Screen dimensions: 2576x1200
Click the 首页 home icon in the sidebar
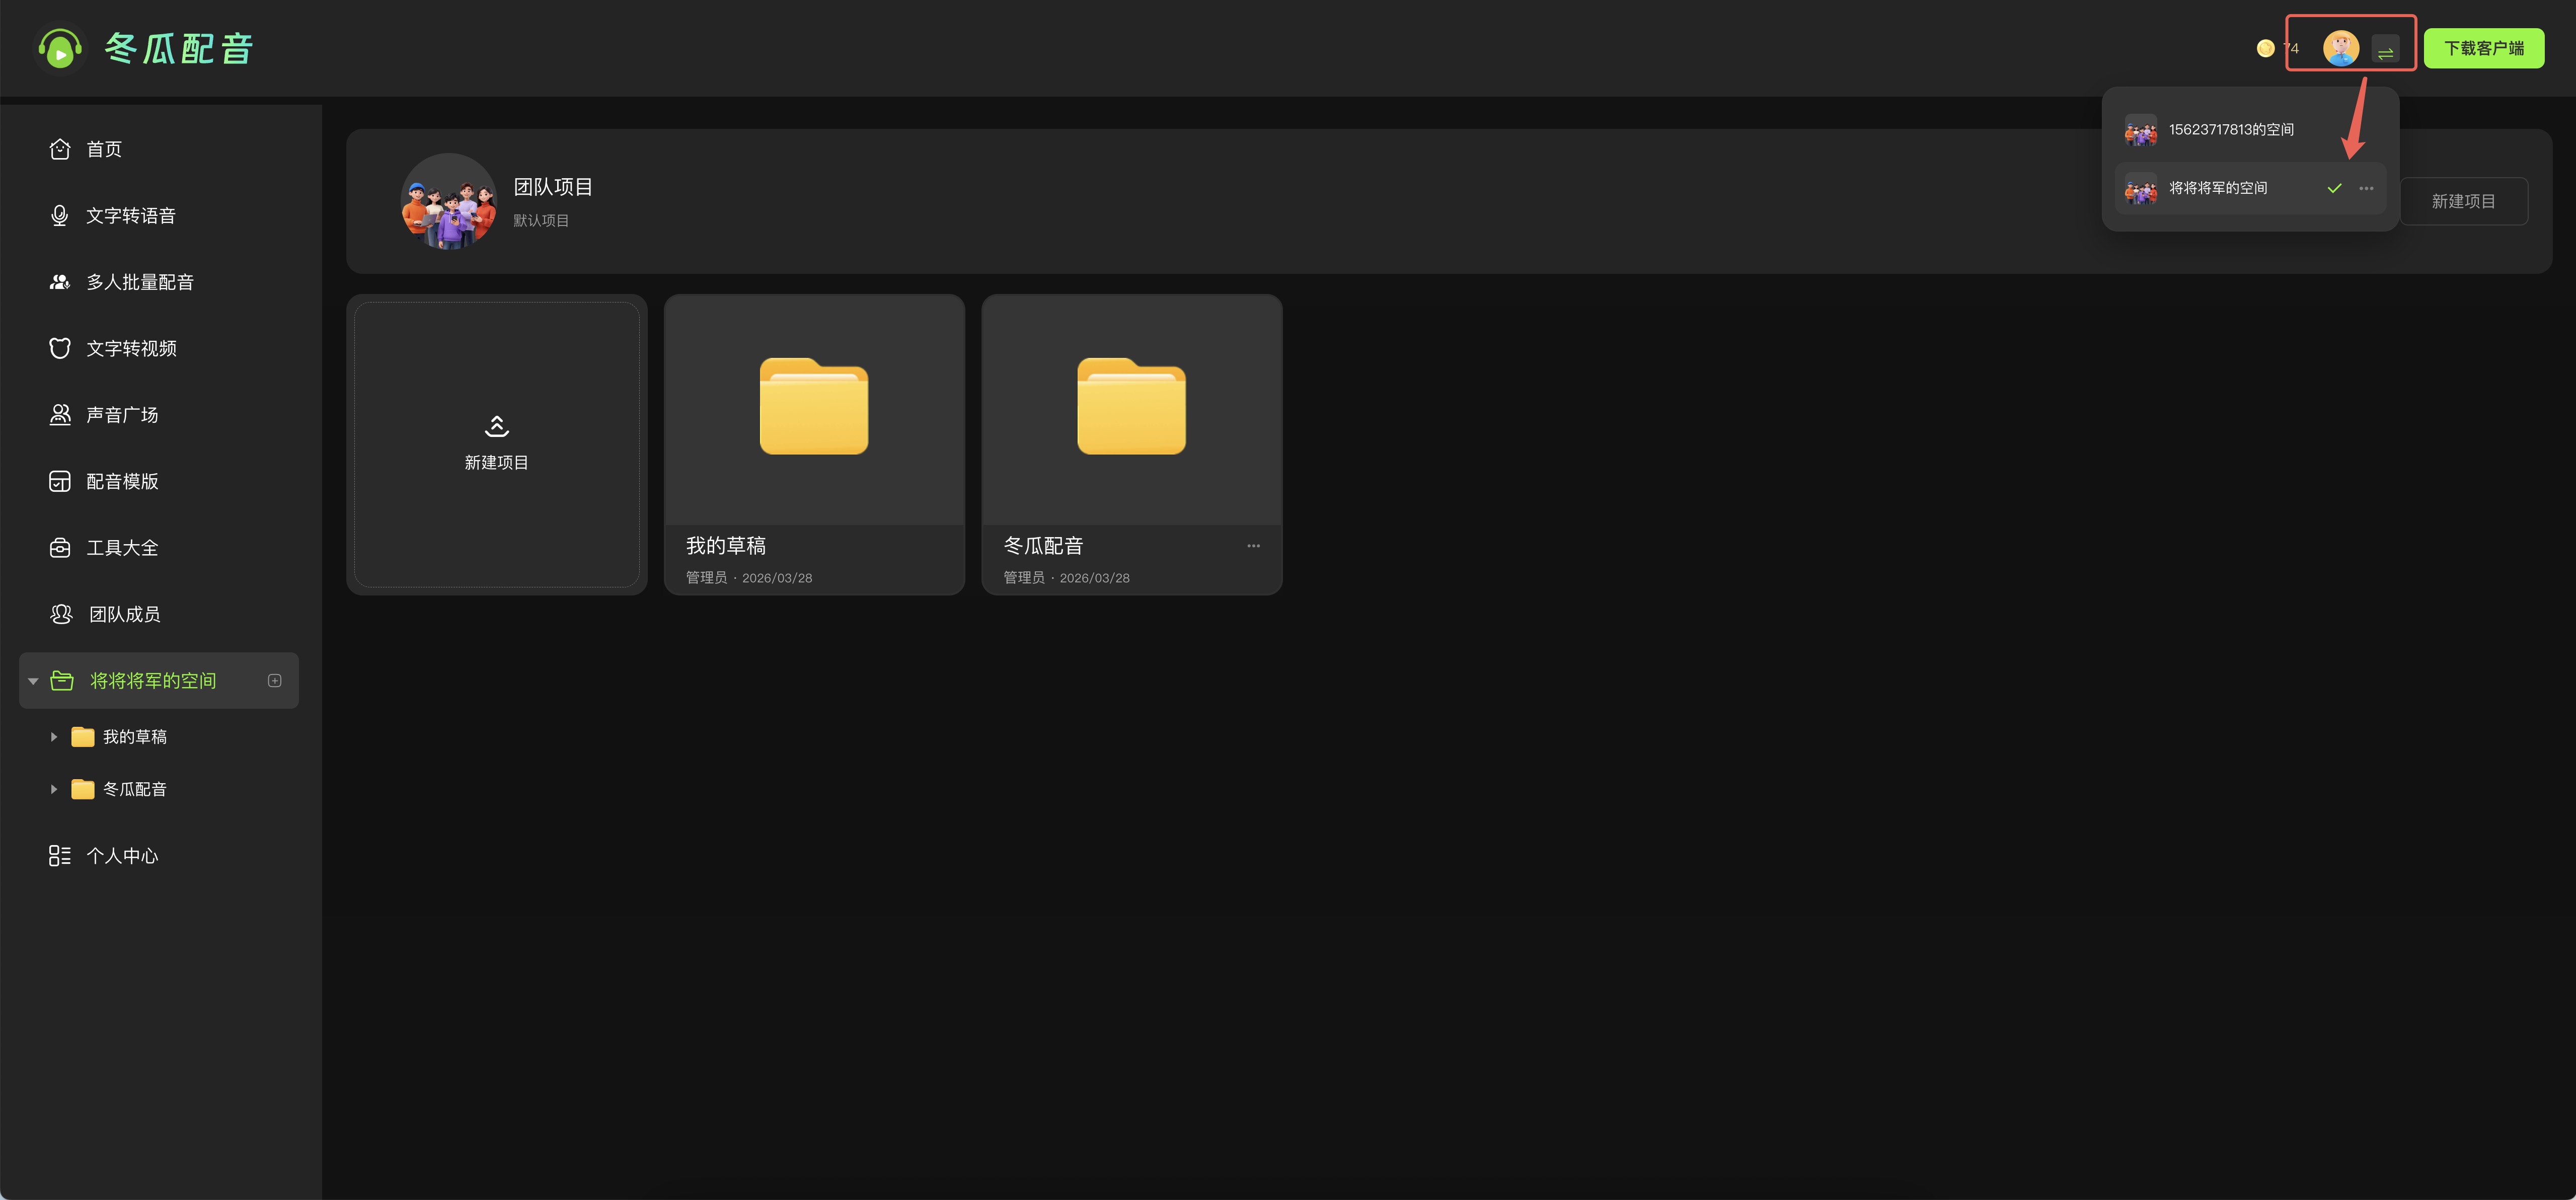coord(60,149)
